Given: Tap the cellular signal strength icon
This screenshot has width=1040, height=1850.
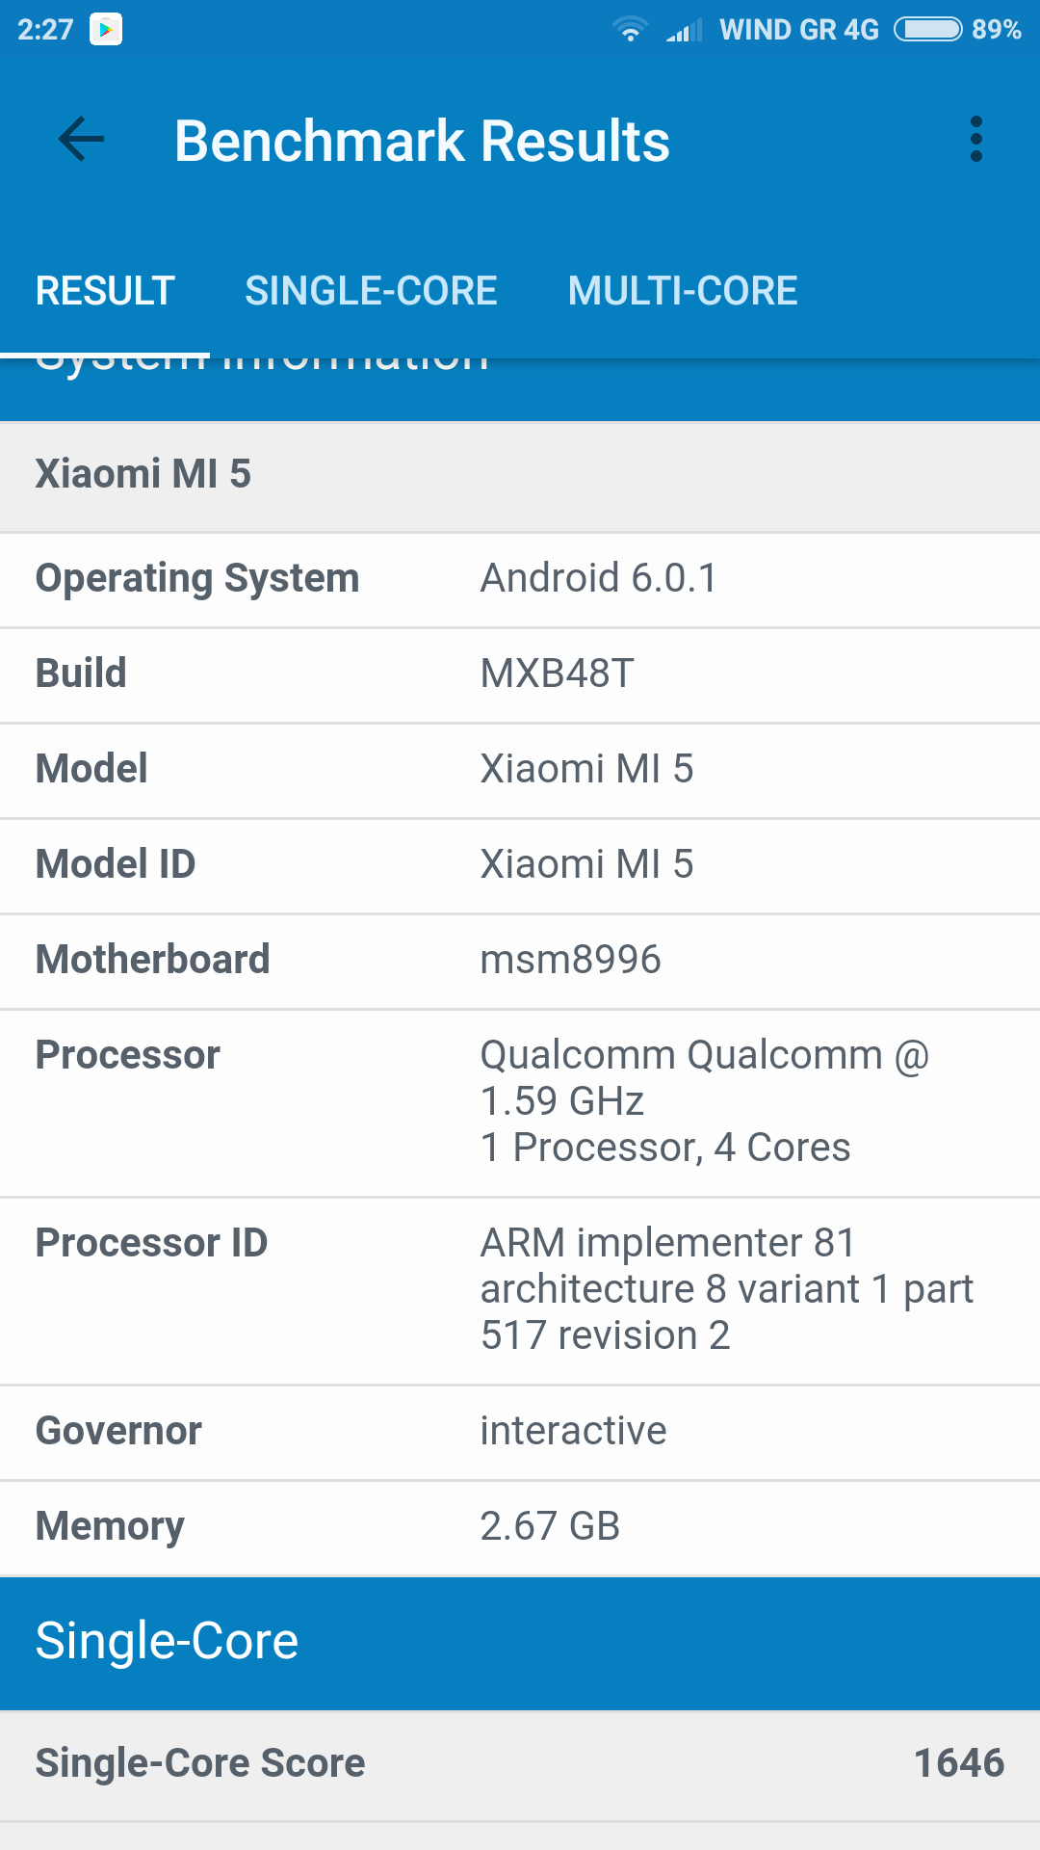Looking at the screenshot, I should 684,32.
